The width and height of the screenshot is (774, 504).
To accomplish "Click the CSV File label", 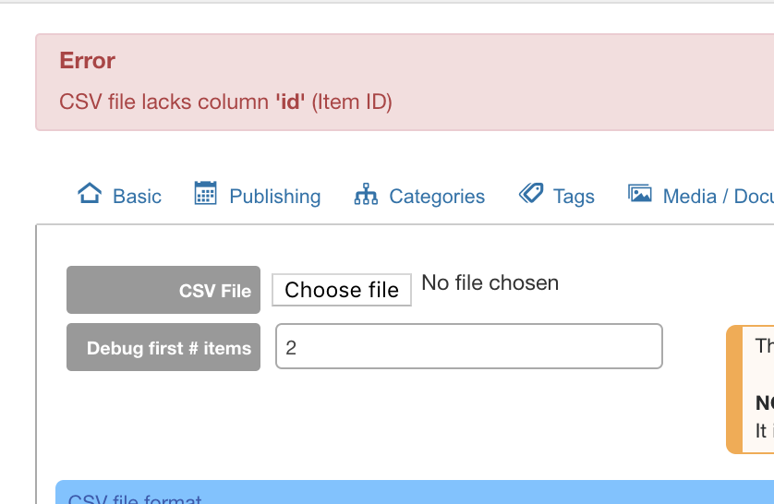I will 163,290.
